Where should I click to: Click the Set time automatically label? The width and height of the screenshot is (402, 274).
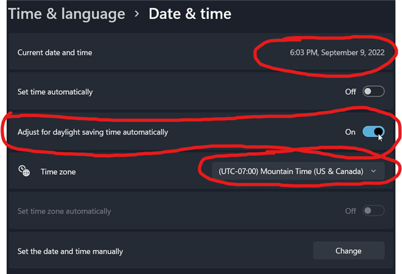point(55,92)
